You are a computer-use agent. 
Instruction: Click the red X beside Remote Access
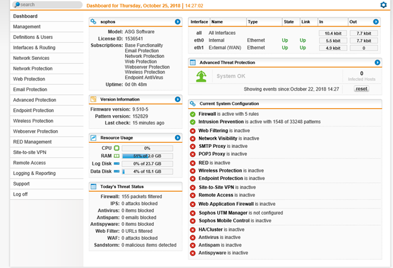coord(193,196)
